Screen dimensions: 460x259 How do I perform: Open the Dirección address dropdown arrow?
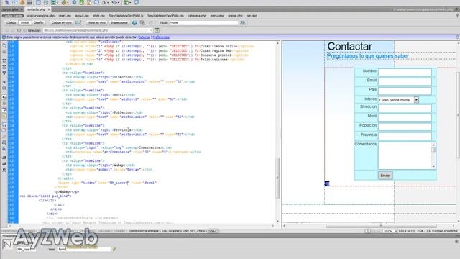click(x=151, y=30)
